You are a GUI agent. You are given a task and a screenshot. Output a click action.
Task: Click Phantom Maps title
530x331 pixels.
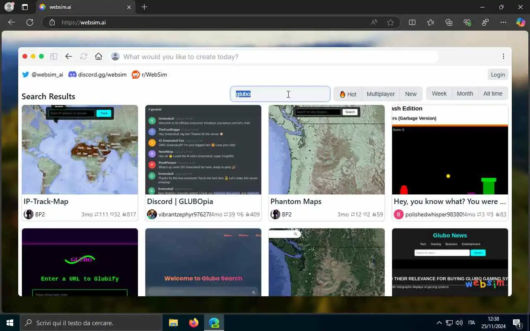(x=296, y=201)
